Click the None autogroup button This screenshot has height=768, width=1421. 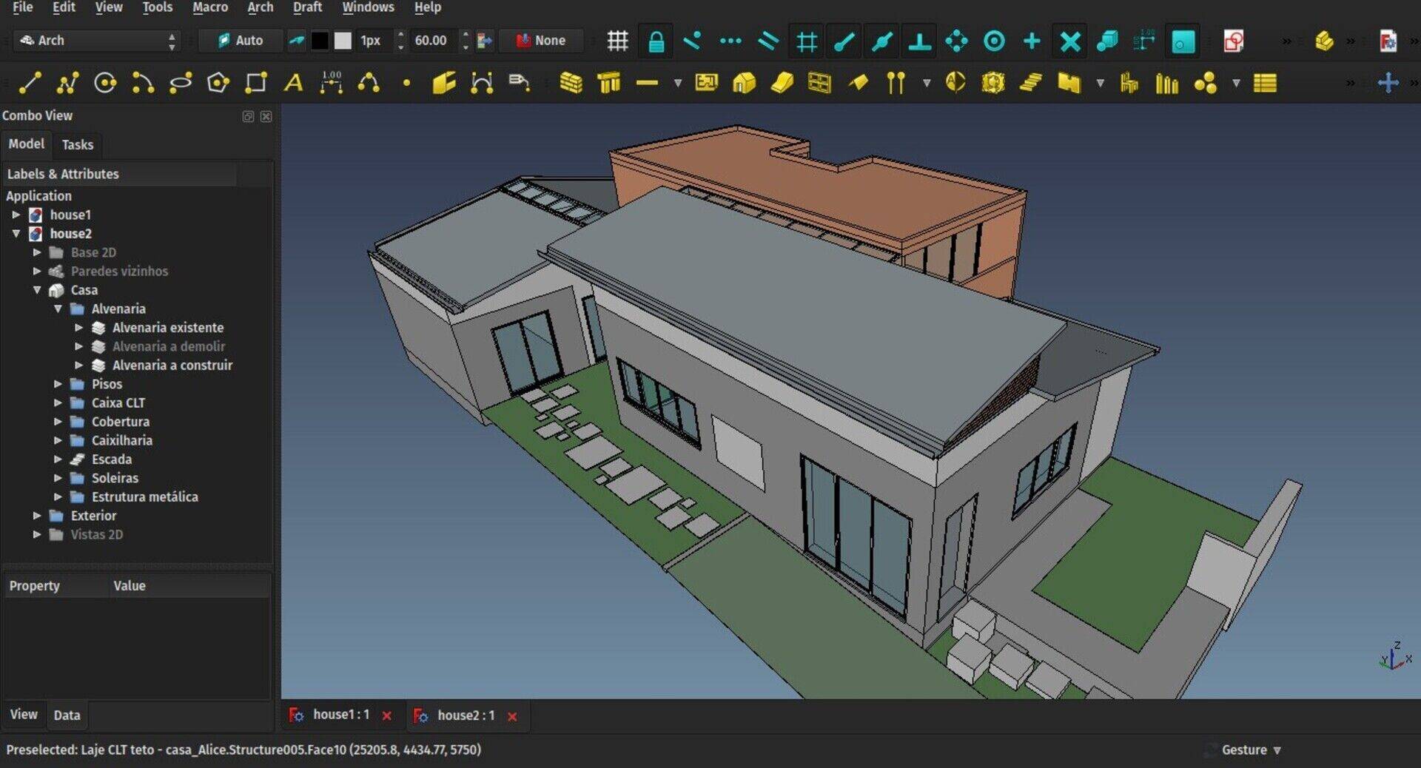point(541,41)
